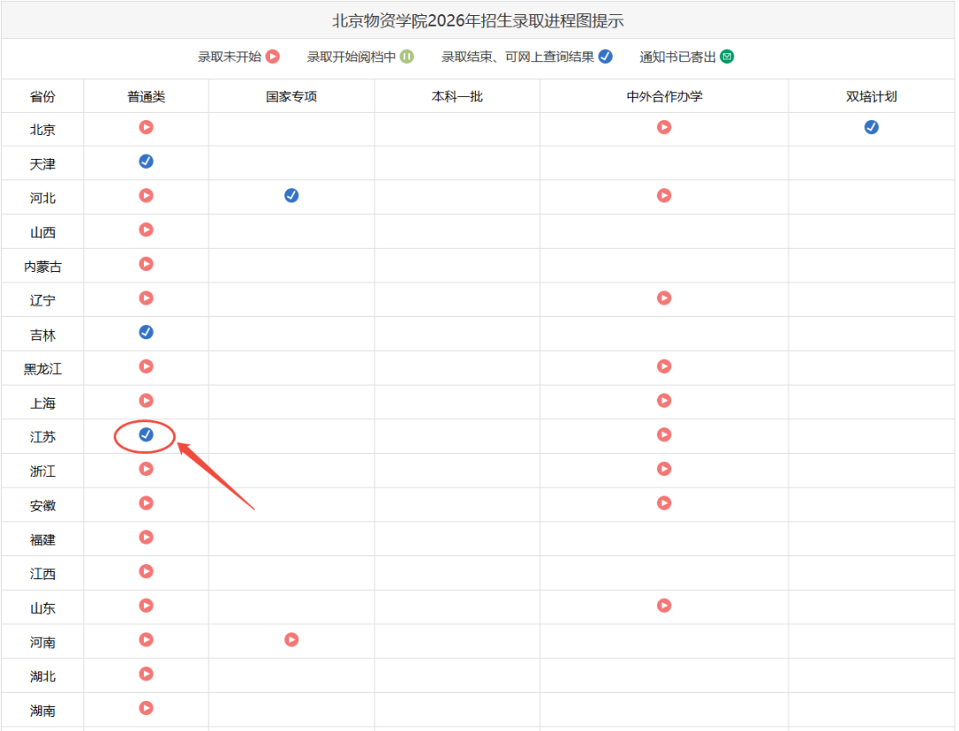Viewport: 959px width, 731px height.
Task: Click the blue check in 北京 双培计划
Action: click(x=872, y=127)
